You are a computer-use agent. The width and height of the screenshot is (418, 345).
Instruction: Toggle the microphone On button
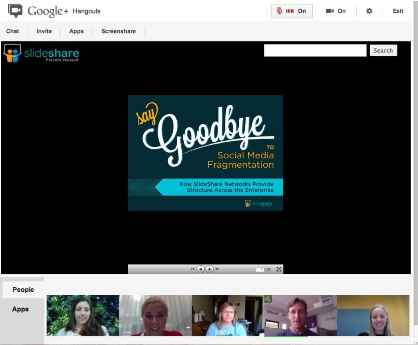[x=291, y=11]
